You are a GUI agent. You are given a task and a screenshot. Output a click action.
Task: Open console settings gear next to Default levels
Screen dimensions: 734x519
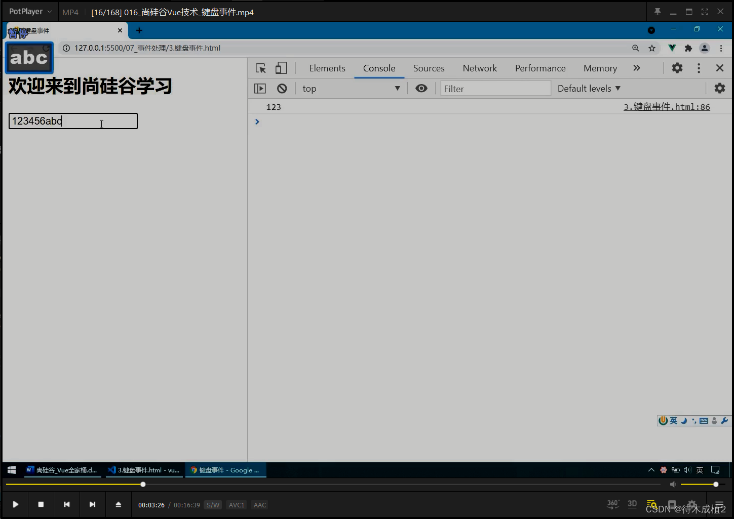click(719, 88)
